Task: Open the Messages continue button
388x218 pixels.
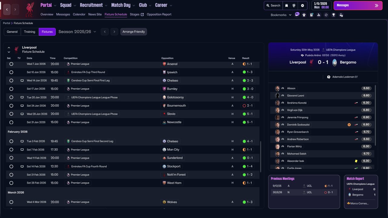Action: point(357,5)
